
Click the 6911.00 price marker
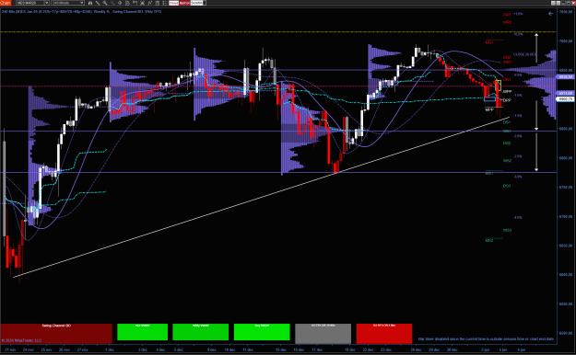point(565,93)
